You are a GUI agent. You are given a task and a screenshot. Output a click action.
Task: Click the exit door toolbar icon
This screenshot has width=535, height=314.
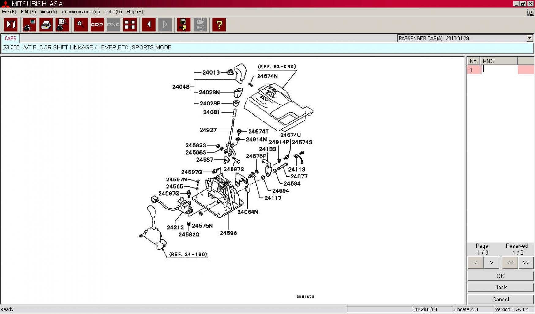click(x=11, y=25)
